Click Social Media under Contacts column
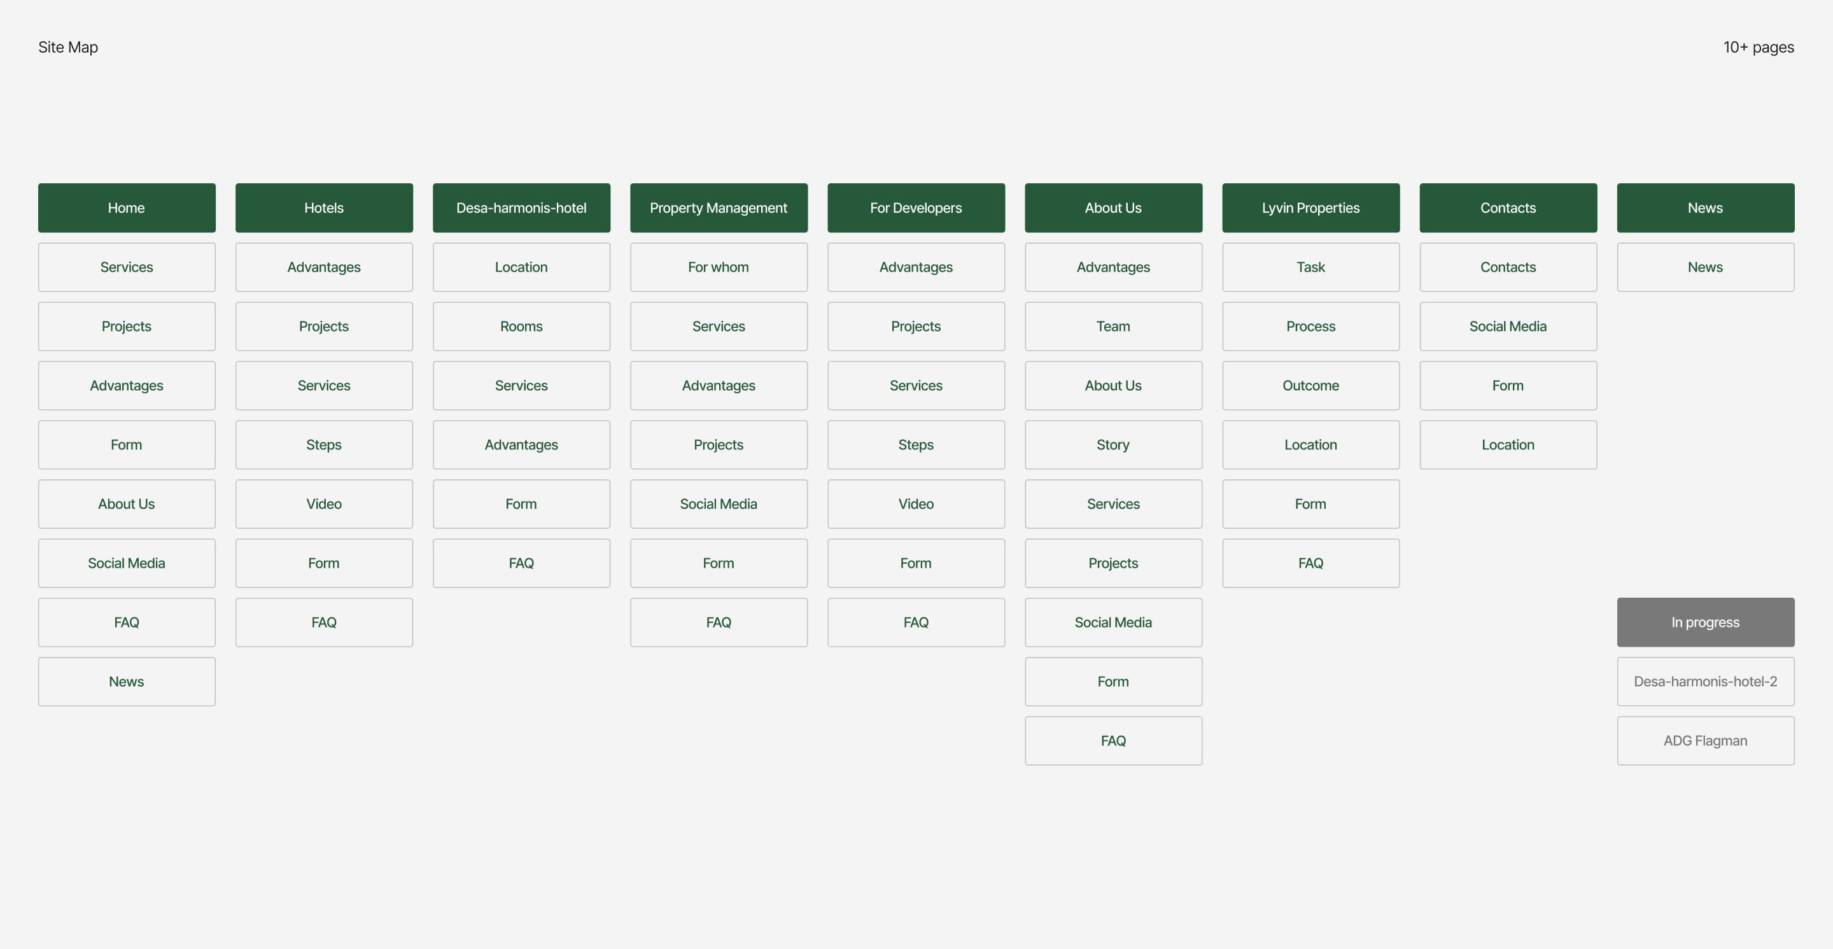This screenshot has height=949, width=1833. point(1508,327)
